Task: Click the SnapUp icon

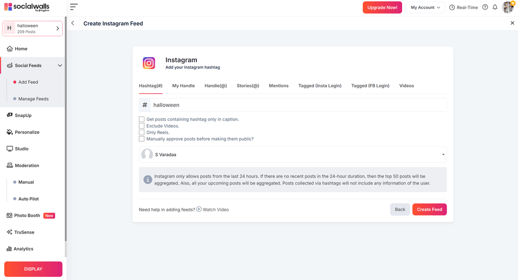Action: (x=10, y=115)
